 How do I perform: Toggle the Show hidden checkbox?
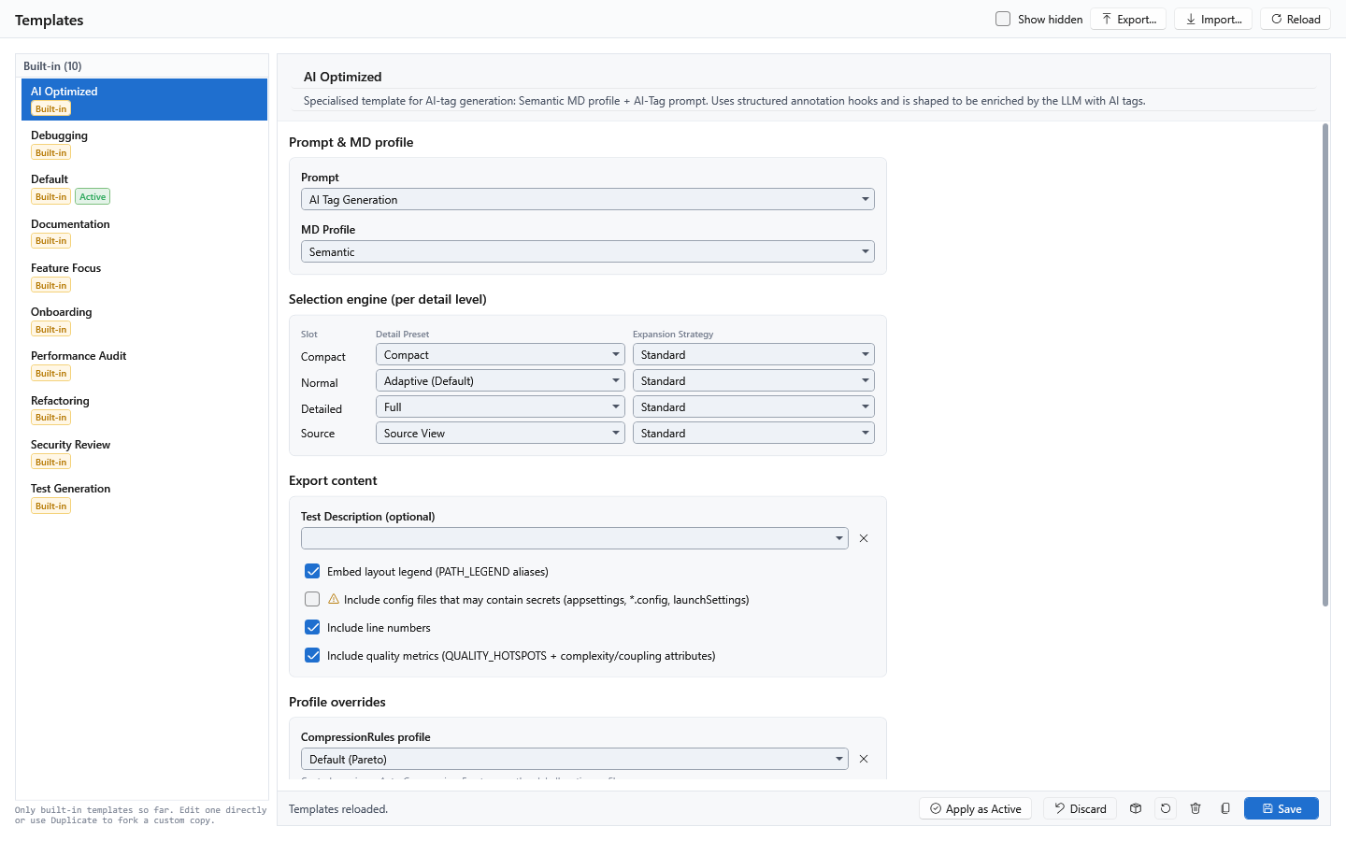point(1003,19)
